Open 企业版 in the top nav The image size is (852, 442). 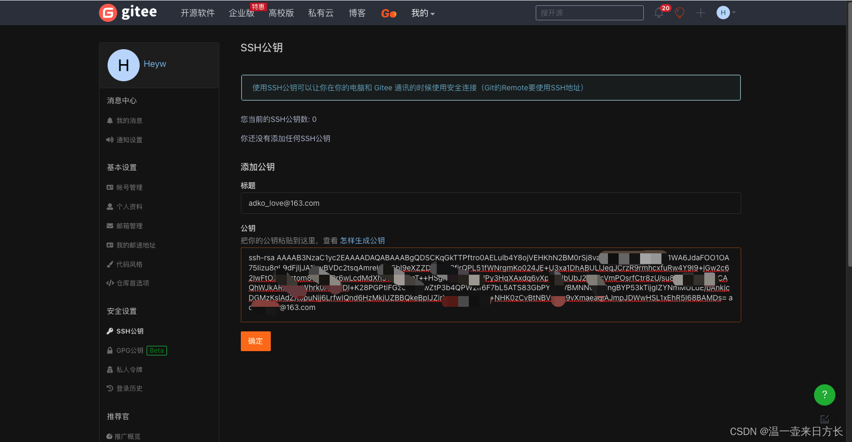[241, 13]
